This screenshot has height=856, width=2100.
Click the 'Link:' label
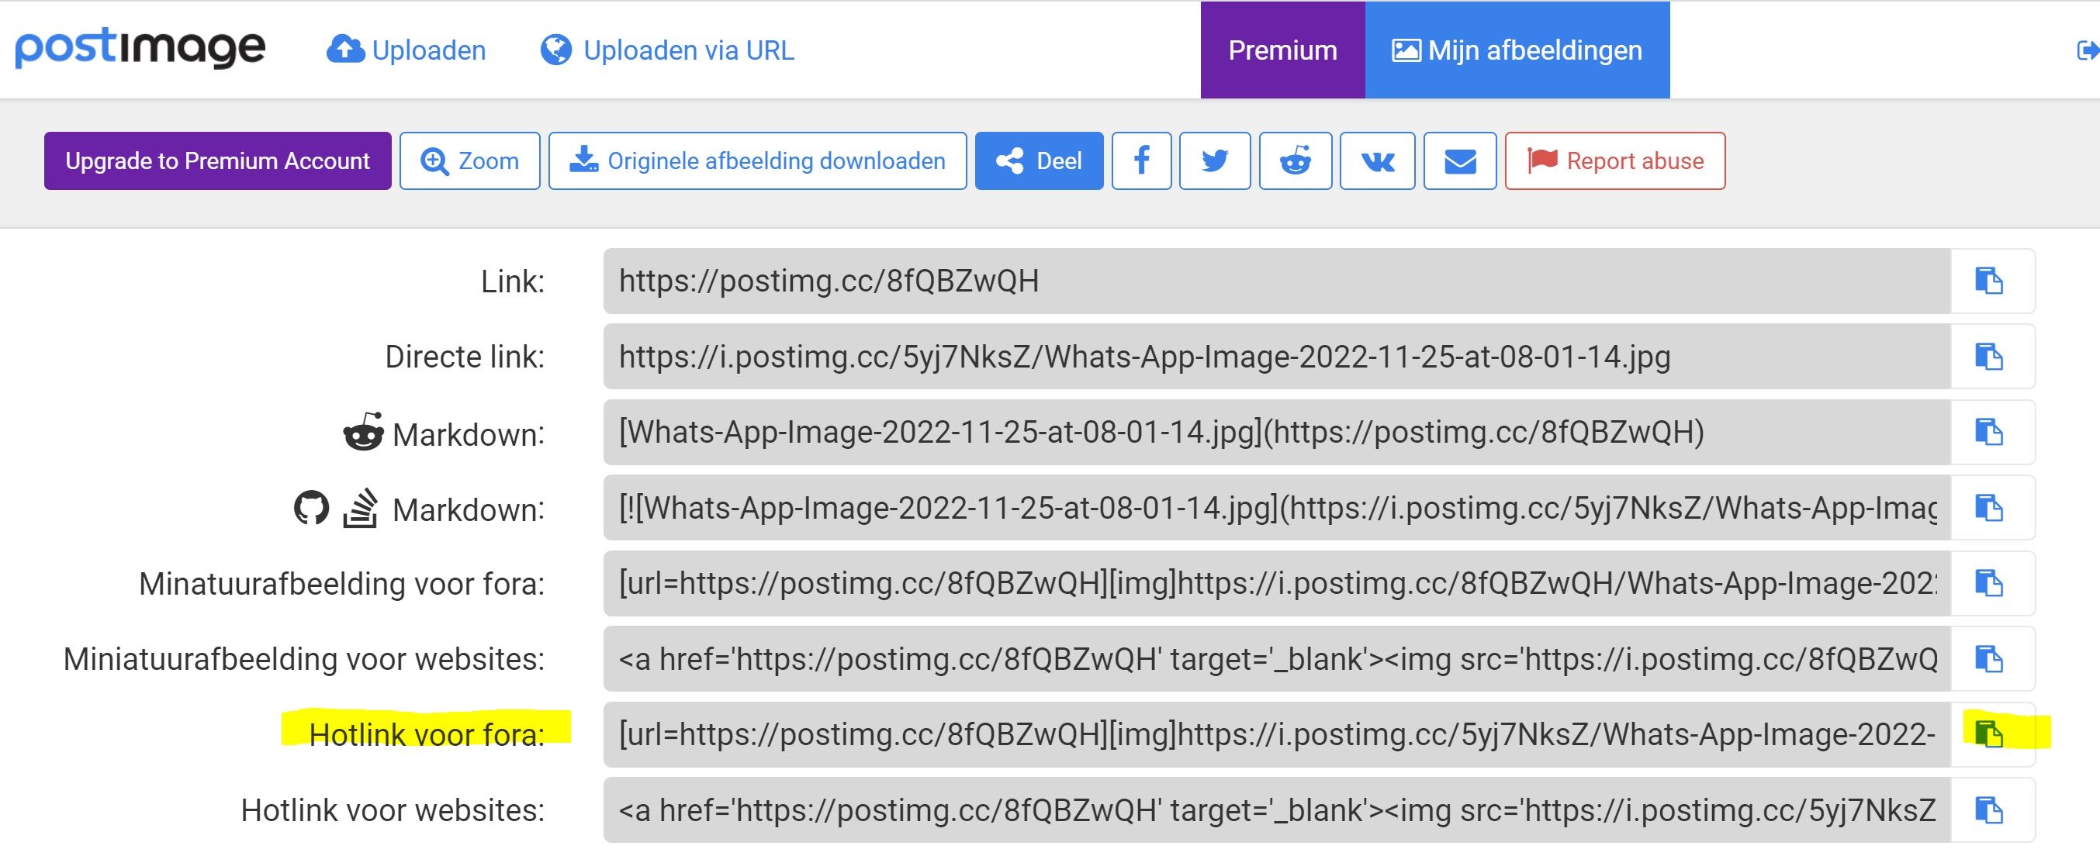pyautogui.click(x=513, y=281)
